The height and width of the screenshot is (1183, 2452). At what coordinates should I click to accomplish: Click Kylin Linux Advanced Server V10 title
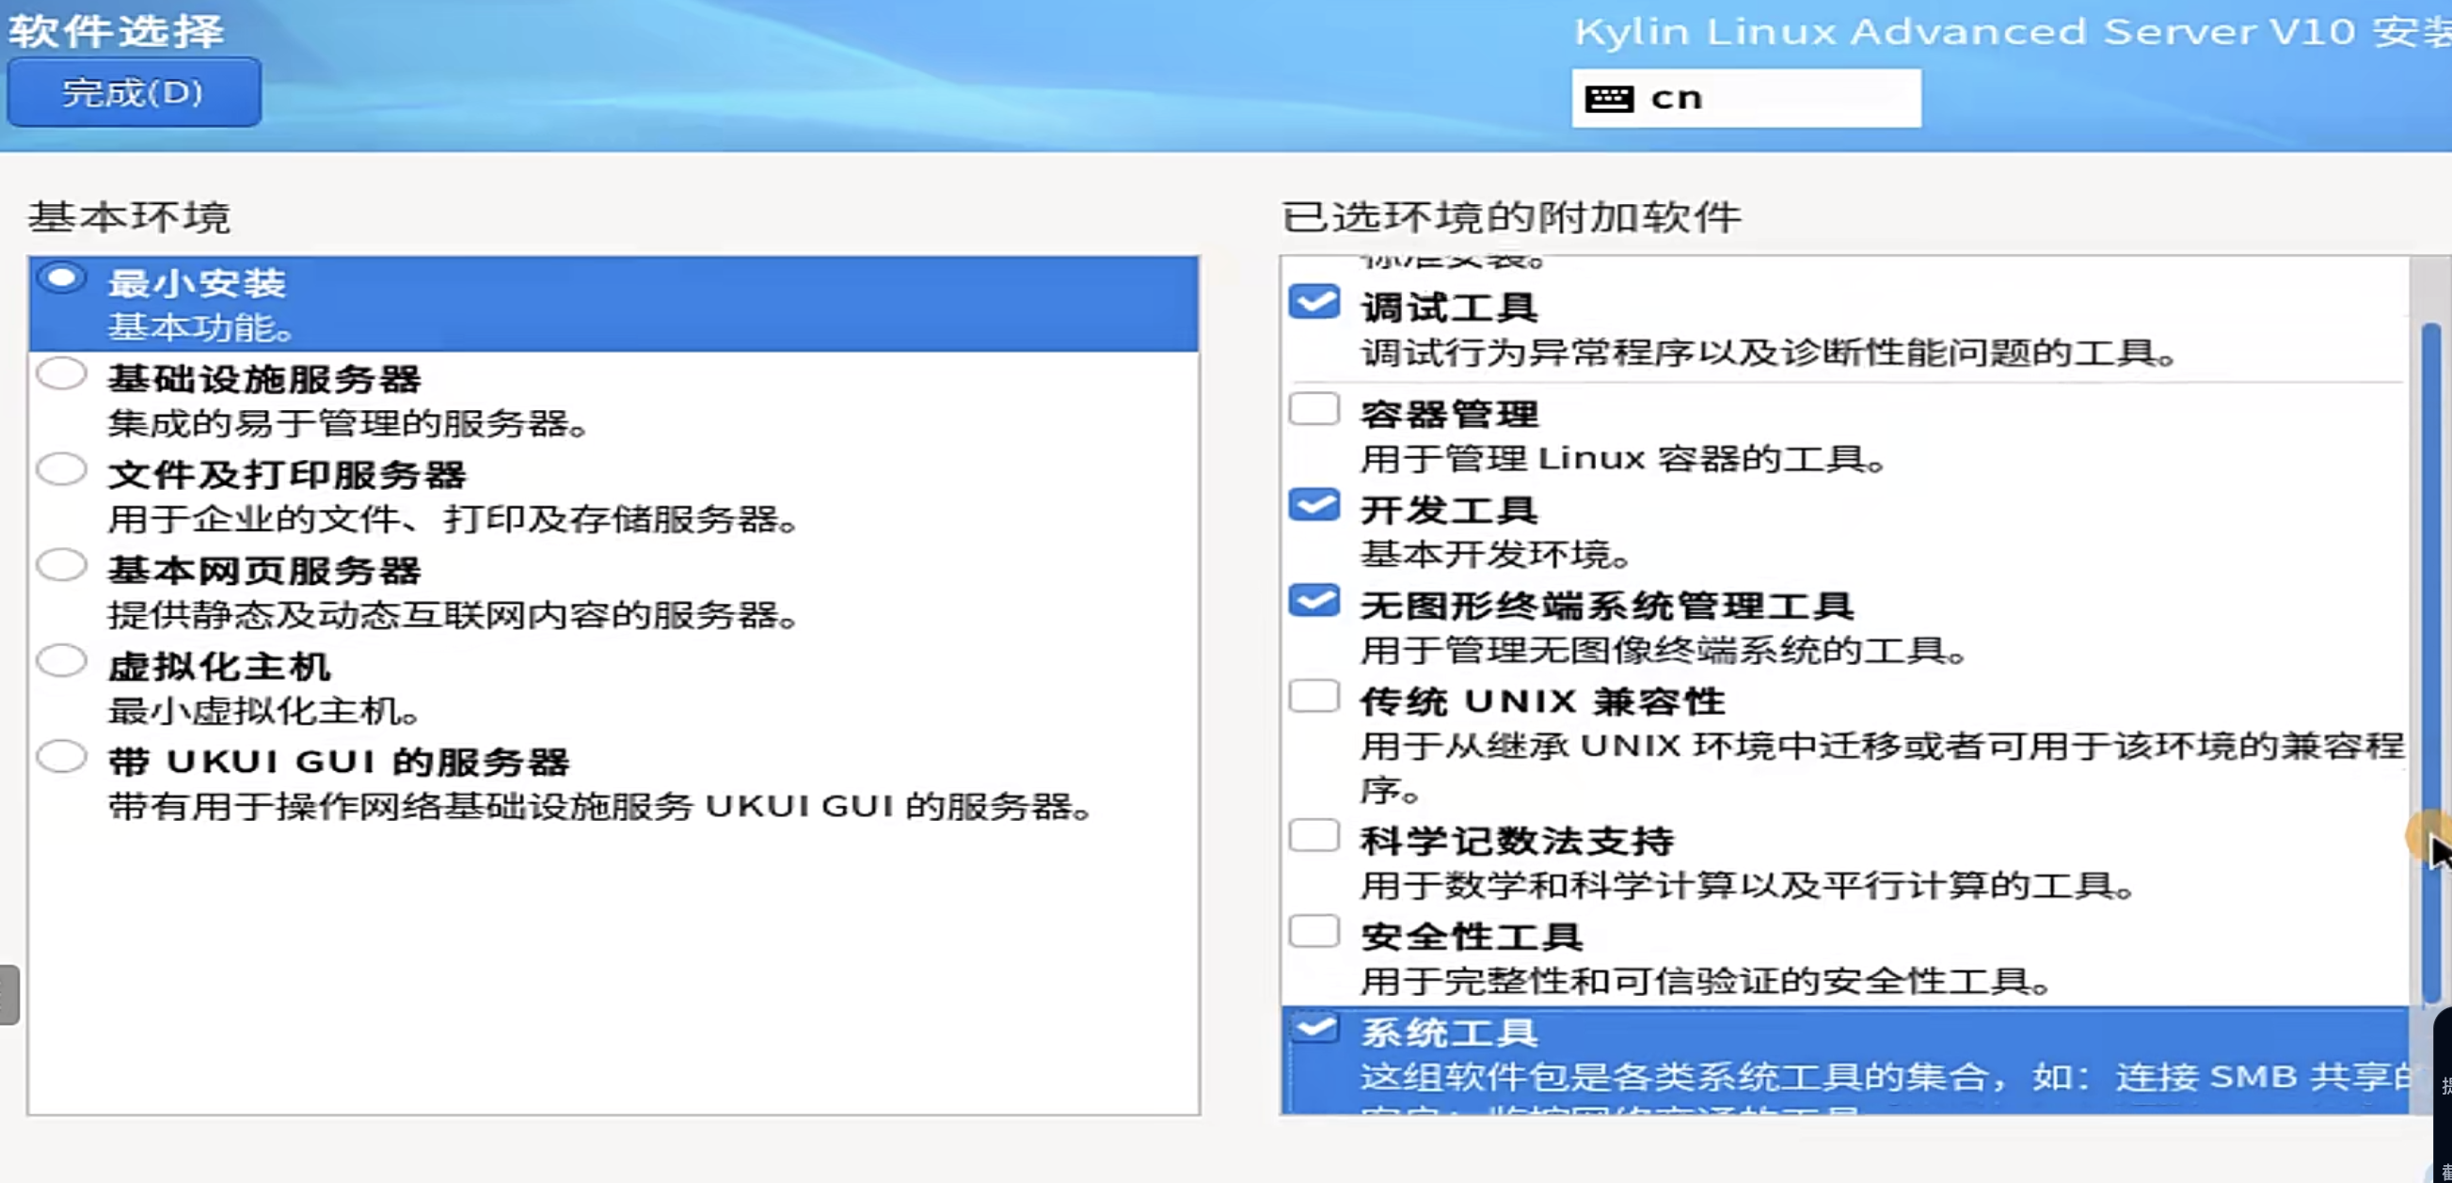point(2013,31)
